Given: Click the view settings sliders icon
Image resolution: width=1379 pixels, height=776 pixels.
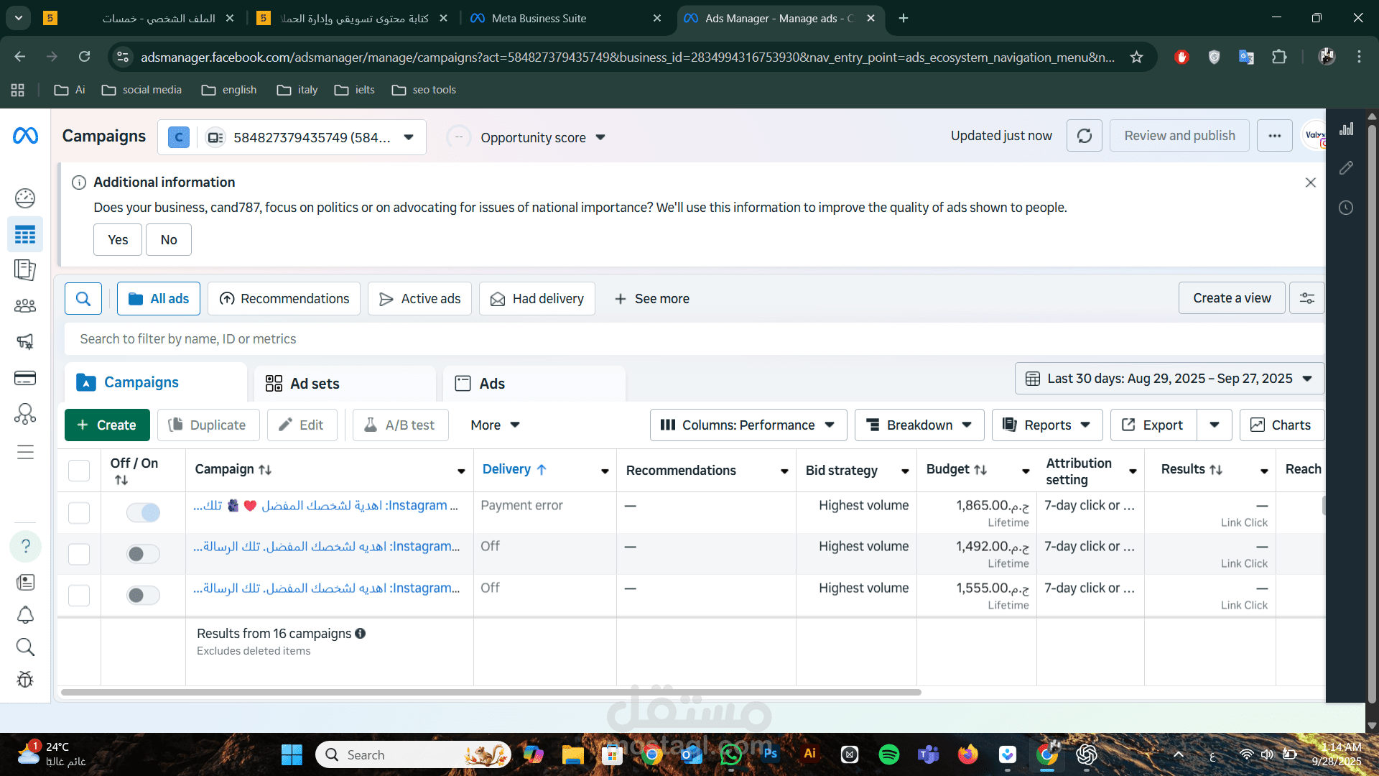Looking at the screenshot, I should 1306,298.
